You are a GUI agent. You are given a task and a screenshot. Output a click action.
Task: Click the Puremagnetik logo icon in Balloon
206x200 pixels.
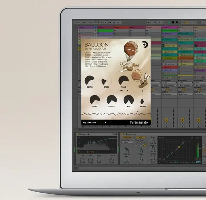(x=145, y=44)
